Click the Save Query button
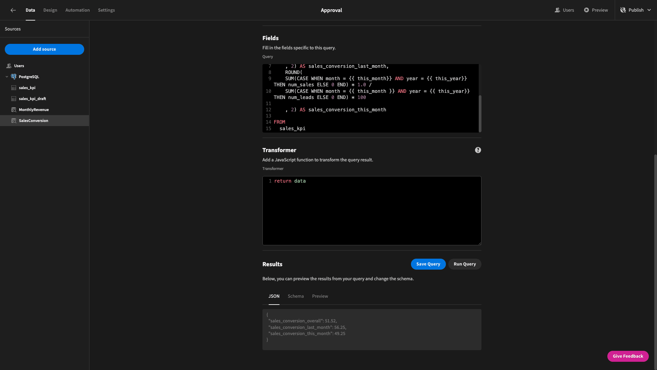 (428, 264)
